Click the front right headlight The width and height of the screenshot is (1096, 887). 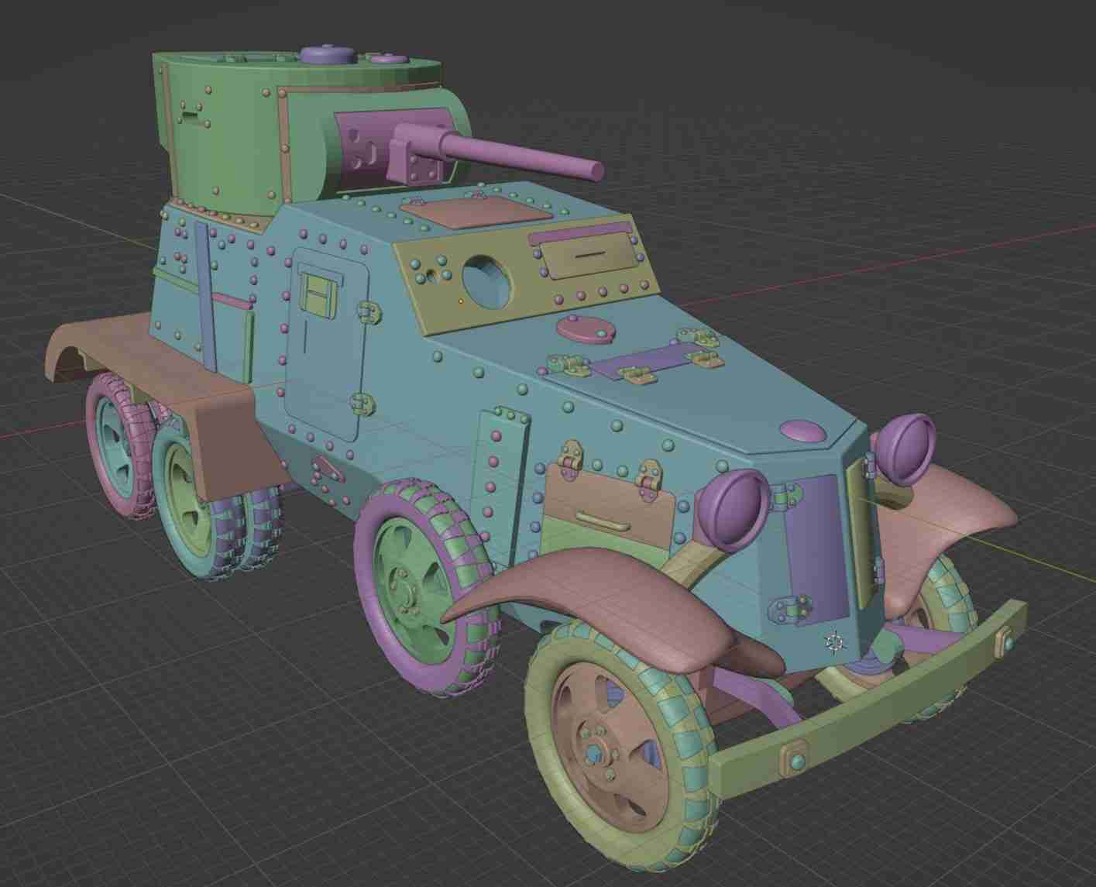pos(906,449)
